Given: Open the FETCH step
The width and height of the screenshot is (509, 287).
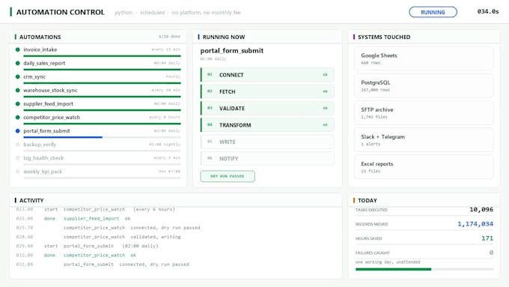Looking at the screenshot, I should (x=267, y=91).
